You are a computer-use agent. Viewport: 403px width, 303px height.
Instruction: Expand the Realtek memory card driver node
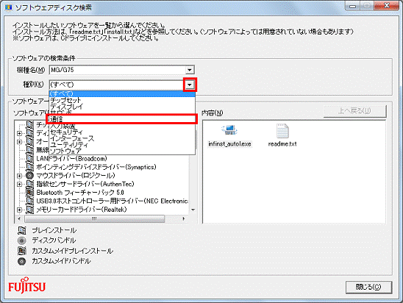(20, 210)
